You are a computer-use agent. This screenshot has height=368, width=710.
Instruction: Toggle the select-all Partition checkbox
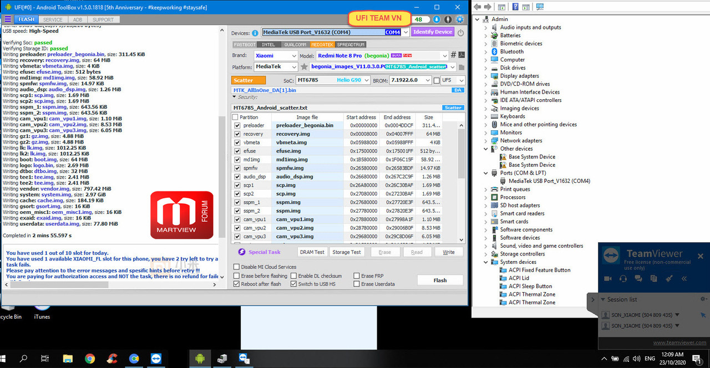point(235,117)
